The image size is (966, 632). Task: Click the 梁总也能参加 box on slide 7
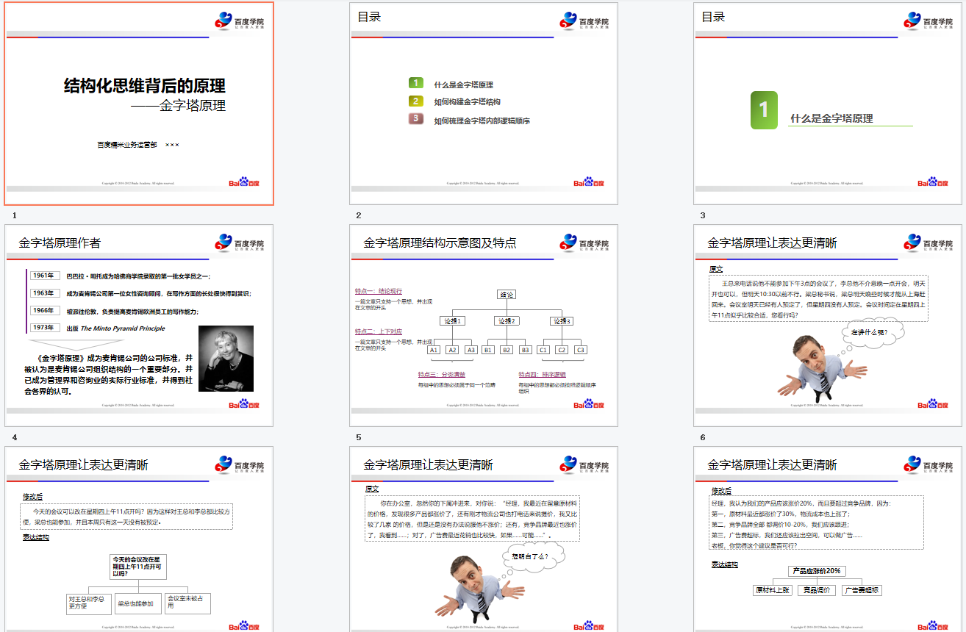pos(138,603)
